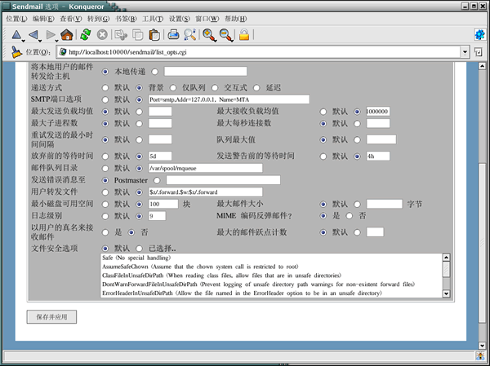Open the 编辑(E) menu
Image resolution: width=490 pixels, height=366 pixels.
pyautogui.click(x=43, y=19)
